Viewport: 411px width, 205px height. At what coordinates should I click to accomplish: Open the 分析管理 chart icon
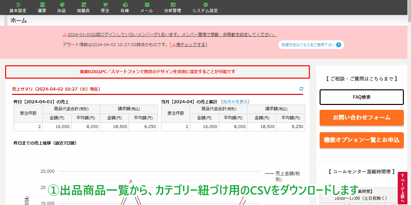pyautogui.click(x=172, y=5)
